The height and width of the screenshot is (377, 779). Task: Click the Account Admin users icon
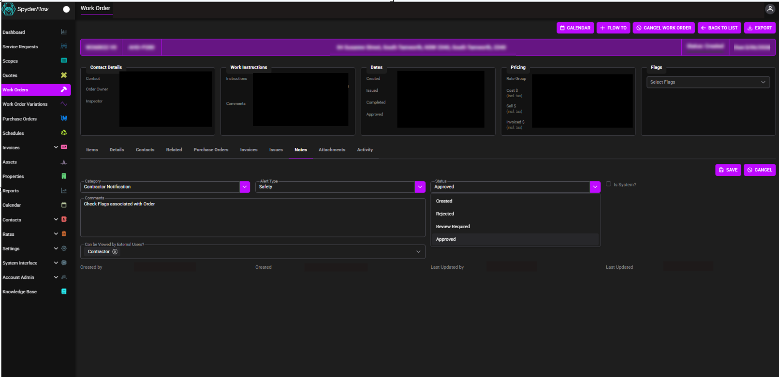[64, 277]
